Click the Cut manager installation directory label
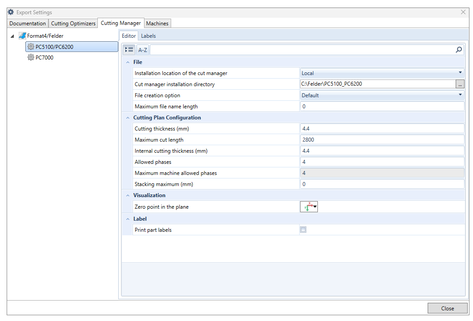This screenshot has width=473, height=321. [x=174, y=84]
